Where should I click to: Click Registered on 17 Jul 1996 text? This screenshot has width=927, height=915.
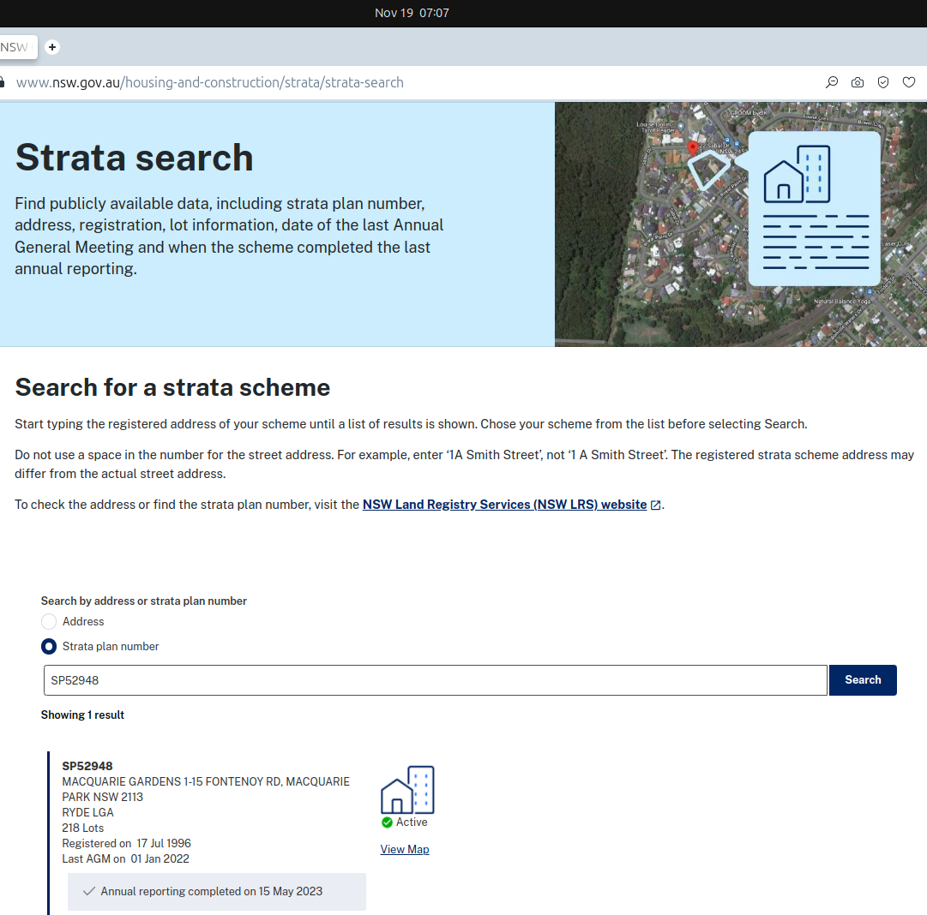pyautogui.click(x=127, y=843)
